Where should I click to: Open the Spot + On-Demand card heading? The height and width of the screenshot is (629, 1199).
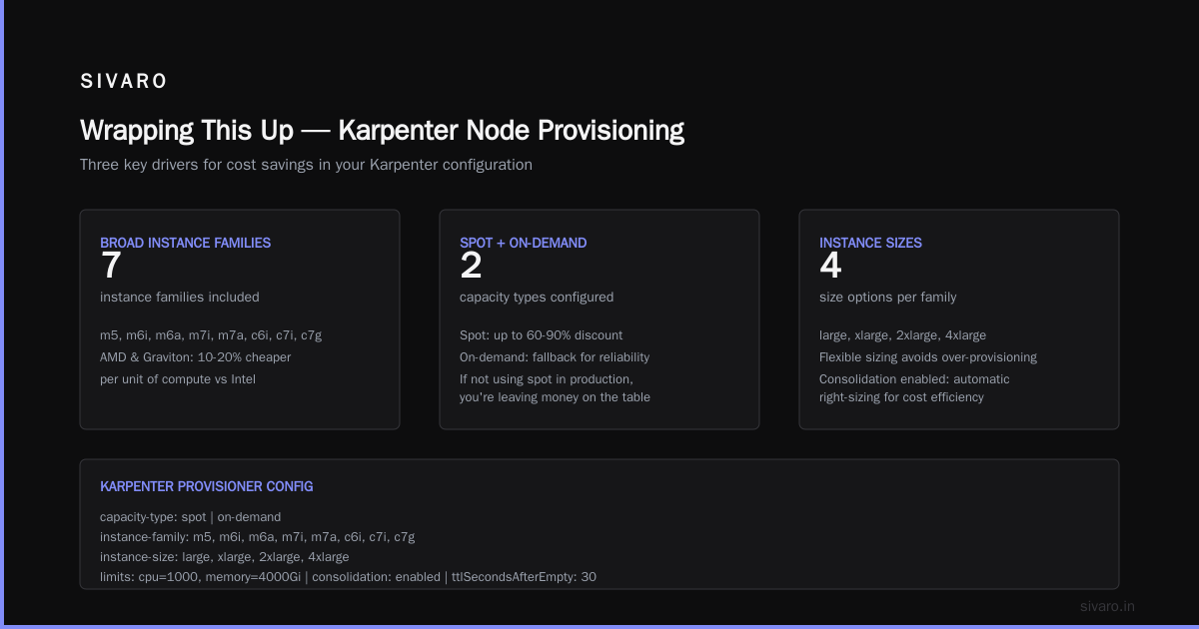pyautogui.click(x=524, y=243)
